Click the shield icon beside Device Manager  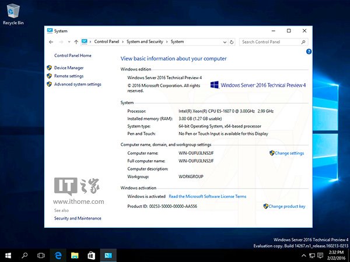pyautogui.click(x=50, y=68)
